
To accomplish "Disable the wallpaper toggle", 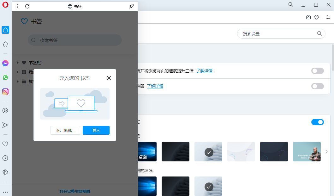I will 318,122.
